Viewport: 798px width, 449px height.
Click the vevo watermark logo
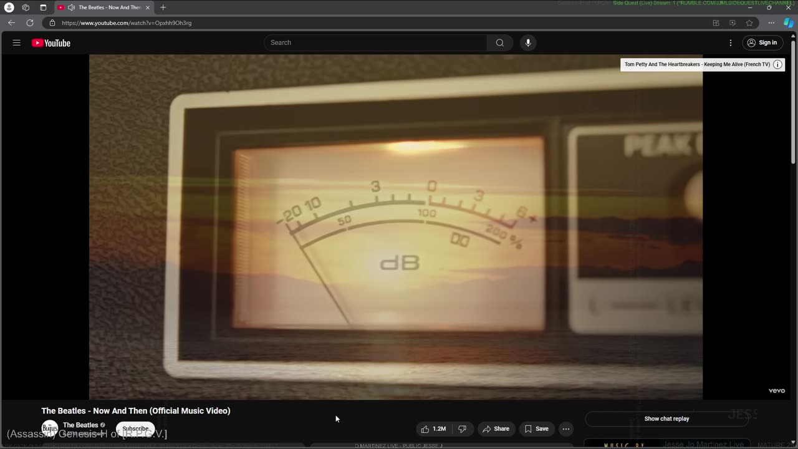point(776,391)
